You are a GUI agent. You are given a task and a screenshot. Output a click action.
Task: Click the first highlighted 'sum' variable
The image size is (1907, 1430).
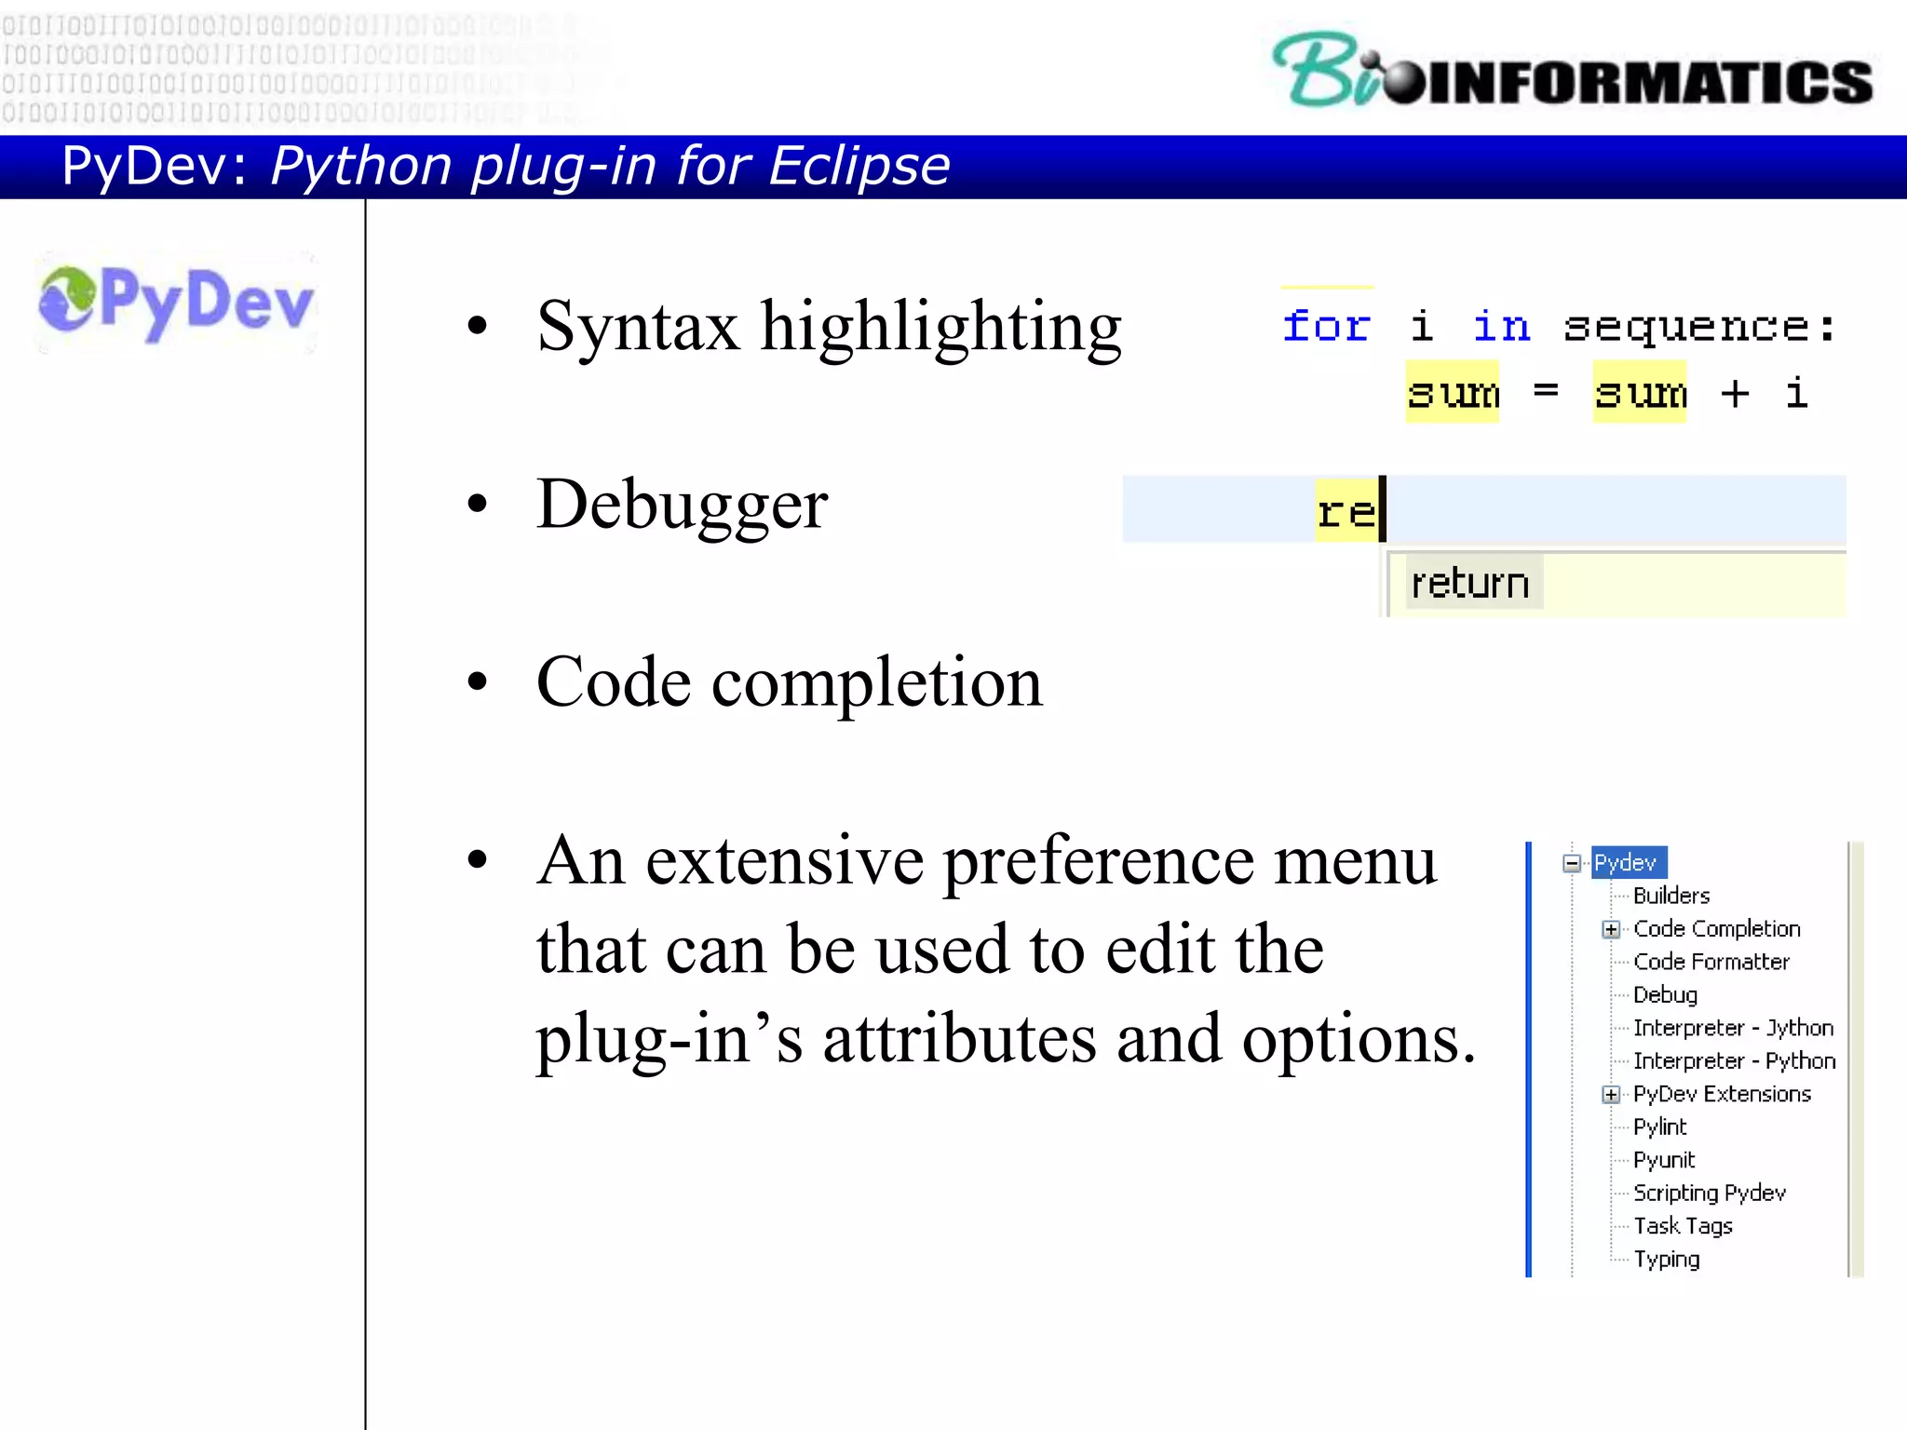(x=1453, y=393)
